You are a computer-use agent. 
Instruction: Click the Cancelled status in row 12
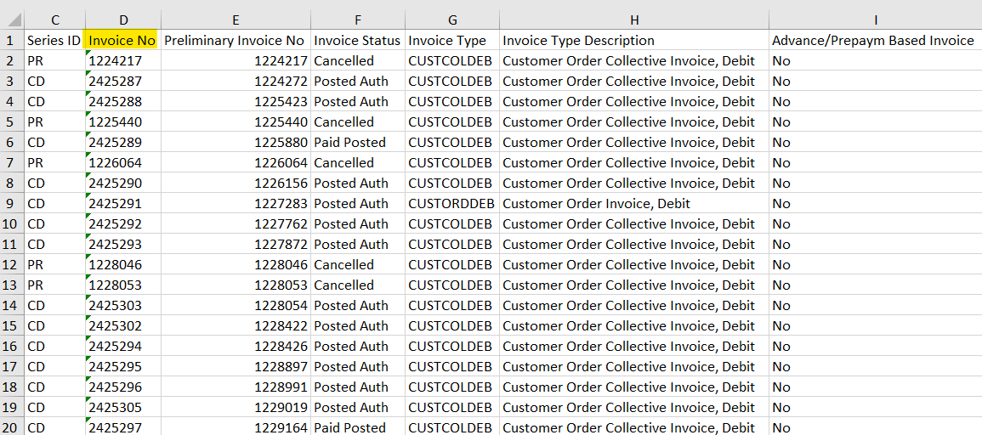tap(343, 265)
